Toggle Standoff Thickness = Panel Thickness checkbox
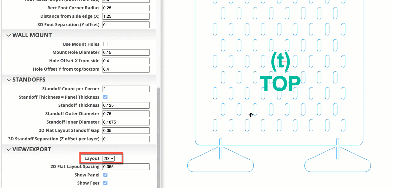The height and width of the screenshot is (188, 393). tap(105, 97)
